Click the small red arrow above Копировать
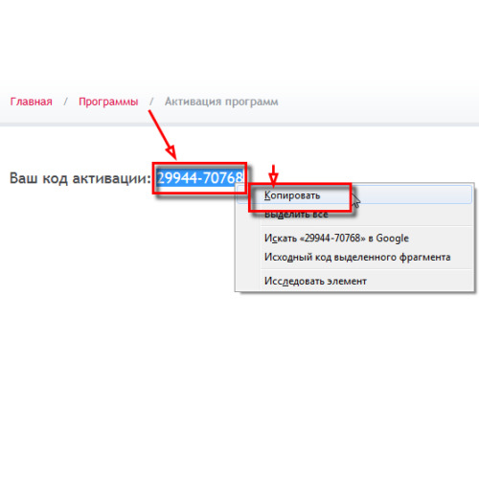The image size is (479, 479). 273,175
